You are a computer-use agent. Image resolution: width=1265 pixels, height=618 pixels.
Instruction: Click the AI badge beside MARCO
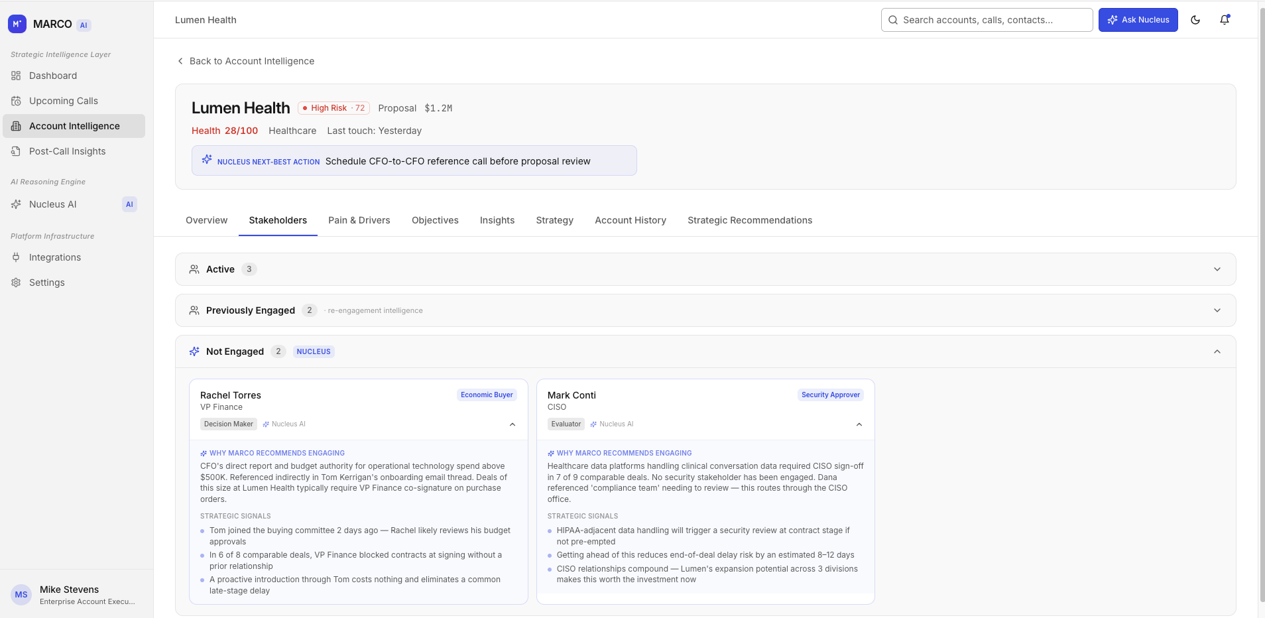click(x=84, y=25)
